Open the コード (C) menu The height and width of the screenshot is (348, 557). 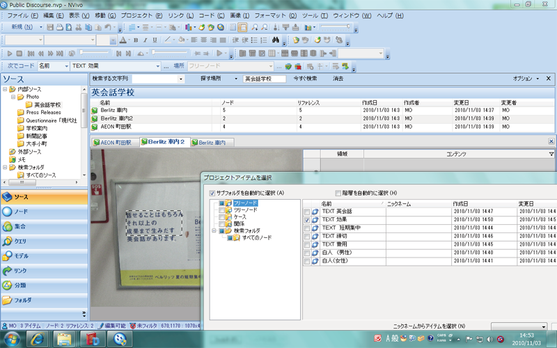[x=212, y=15]
